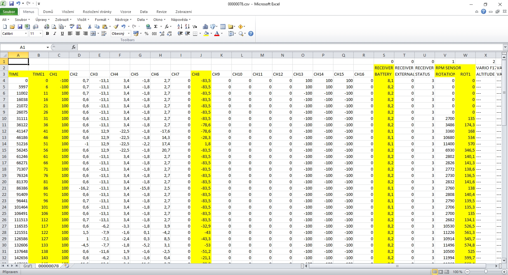This screenshot has height=275, width=508.
Task: Click the Cut scissors icon
Action: point(90,27)
